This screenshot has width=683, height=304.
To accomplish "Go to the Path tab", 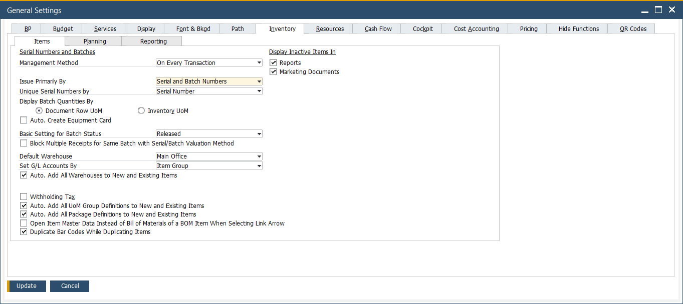I will pos(238,28).
